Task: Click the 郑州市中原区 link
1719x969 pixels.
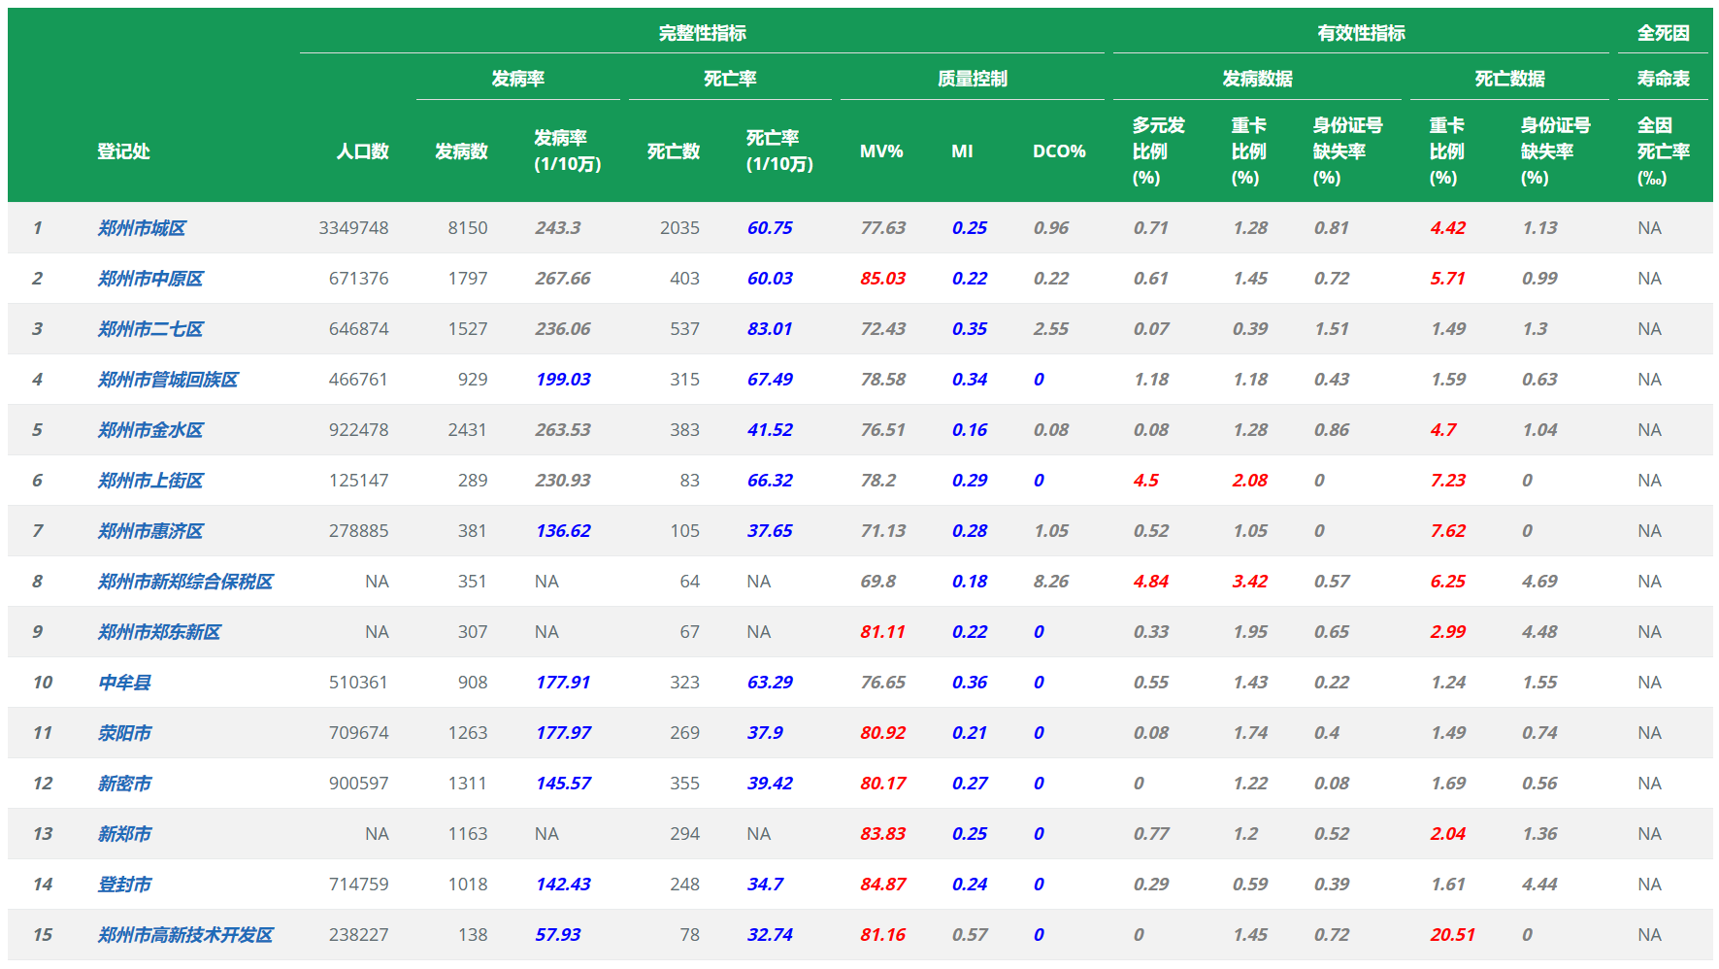Action: 150,279
